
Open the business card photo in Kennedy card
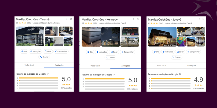(x=130, y=32)
